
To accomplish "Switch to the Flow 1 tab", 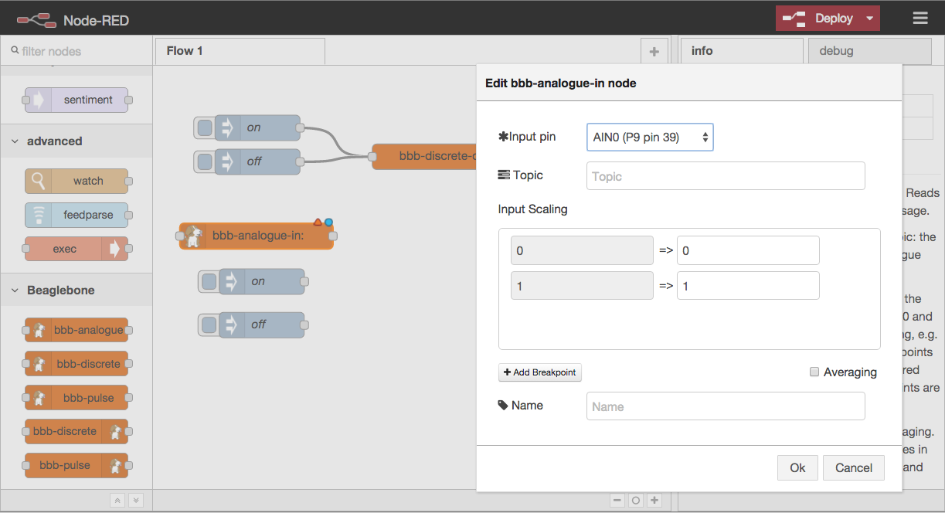I will (240, 51).
